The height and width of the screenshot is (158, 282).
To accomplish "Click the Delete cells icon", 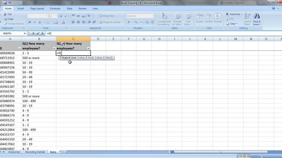I will coord(208,16).
